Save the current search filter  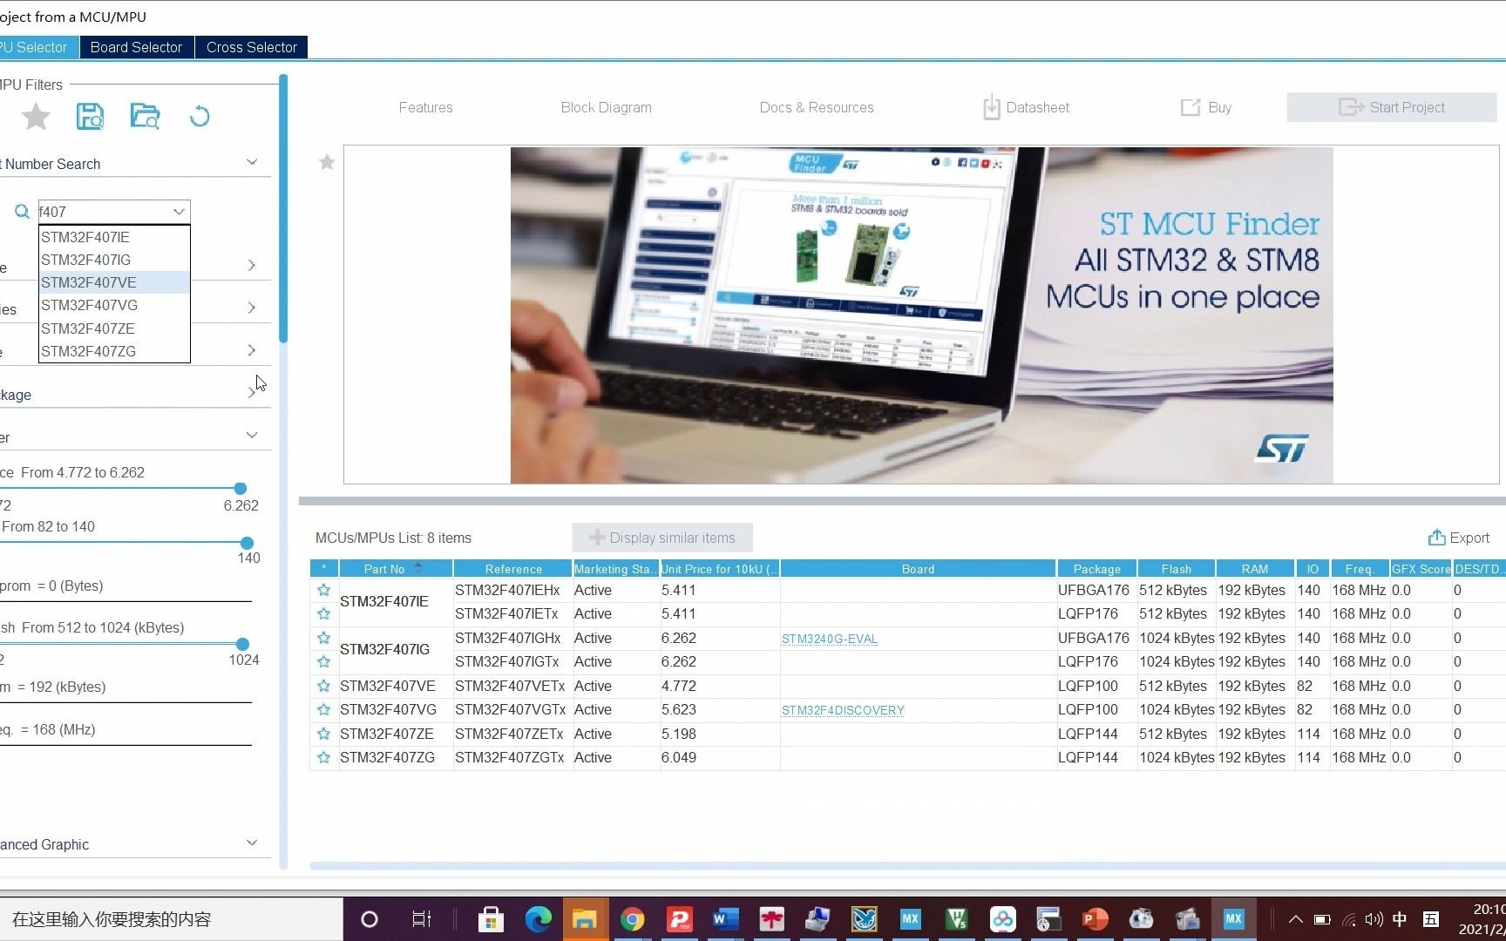[90, 116]
